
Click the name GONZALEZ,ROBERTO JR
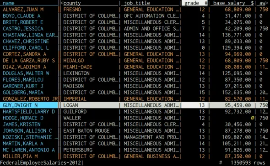tap(30, 99)
